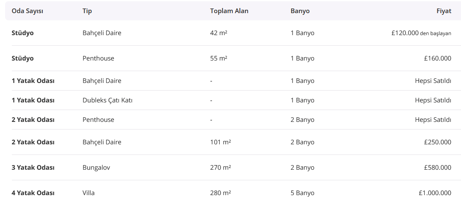Viewport: 461px width, 204px height.
Task: Click the Oda Sayısı column header
Action: click(x=27, y=11)
